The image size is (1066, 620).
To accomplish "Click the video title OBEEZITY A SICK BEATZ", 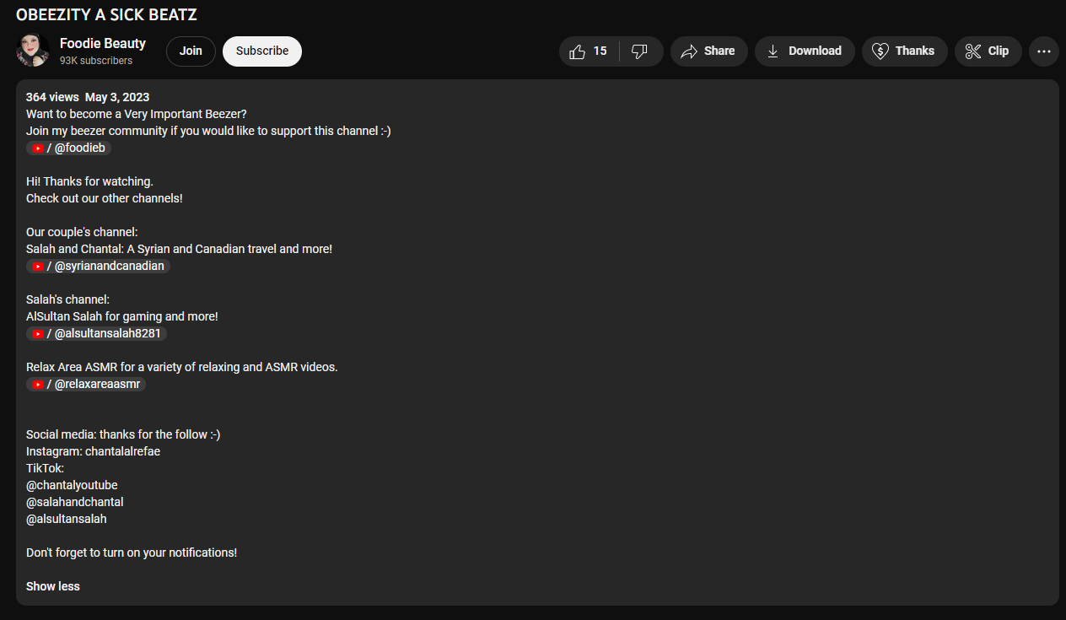I will pos(106,14).
